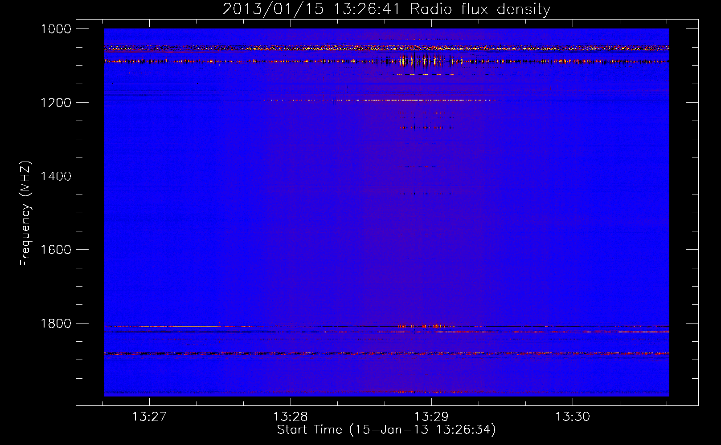This screenshot has width=721, height=445.
Task: Click the "Start Time (15-Jan-13 13:26:34)" label
Action: tap(386, 430)
